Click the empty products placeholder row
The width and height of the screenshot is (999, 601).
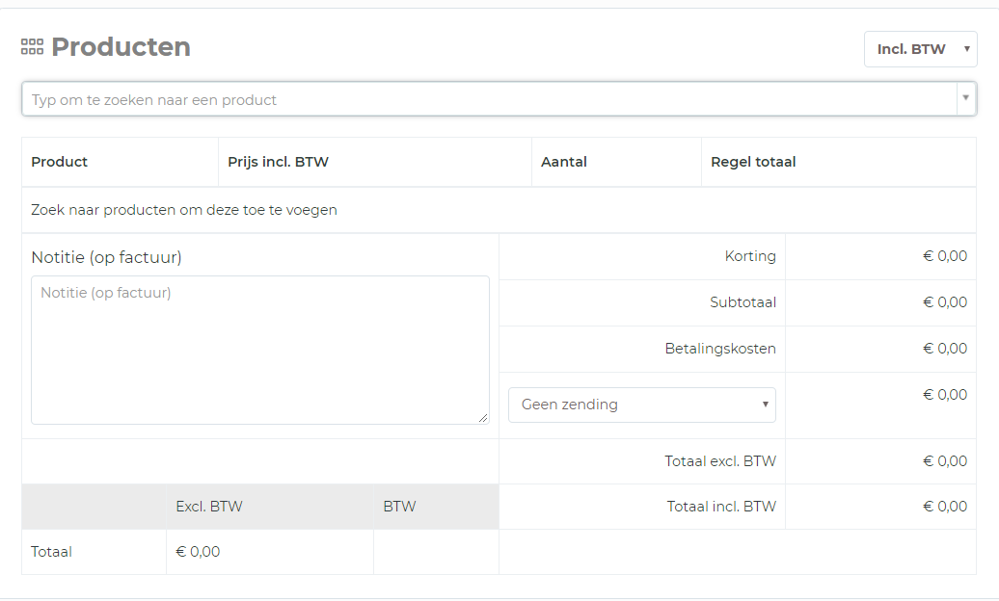pyautogui.click(x=184, y=210)
